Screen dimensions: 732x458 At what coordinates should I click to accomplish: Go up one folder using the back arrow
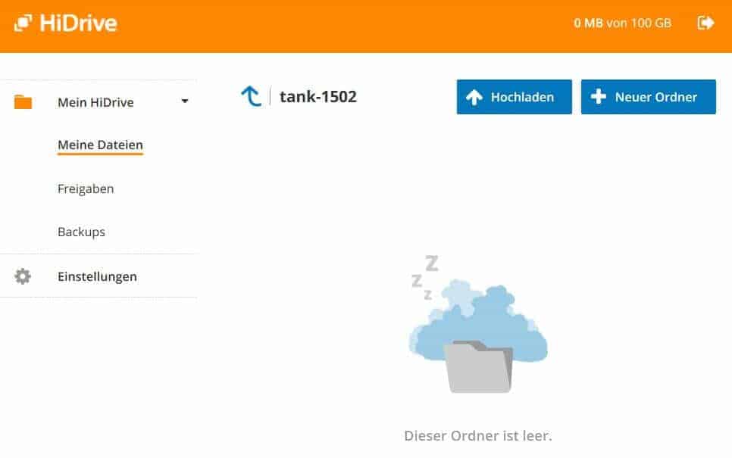(251, 97)
